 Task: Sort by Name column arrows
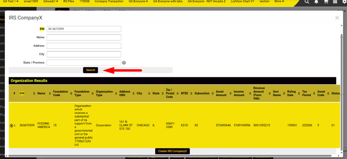point(50,93)
